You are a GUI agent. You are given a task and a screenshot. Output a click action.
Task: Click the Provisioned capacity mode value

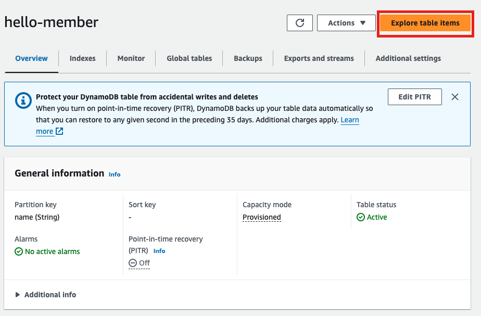click(x=261, y=217)
